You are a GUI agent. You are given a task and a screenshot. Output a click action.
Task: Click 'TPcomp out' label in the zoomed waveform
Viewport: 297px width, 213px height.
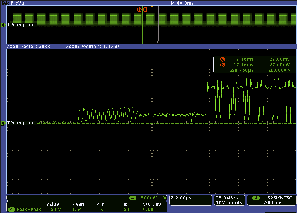(21, 123)
